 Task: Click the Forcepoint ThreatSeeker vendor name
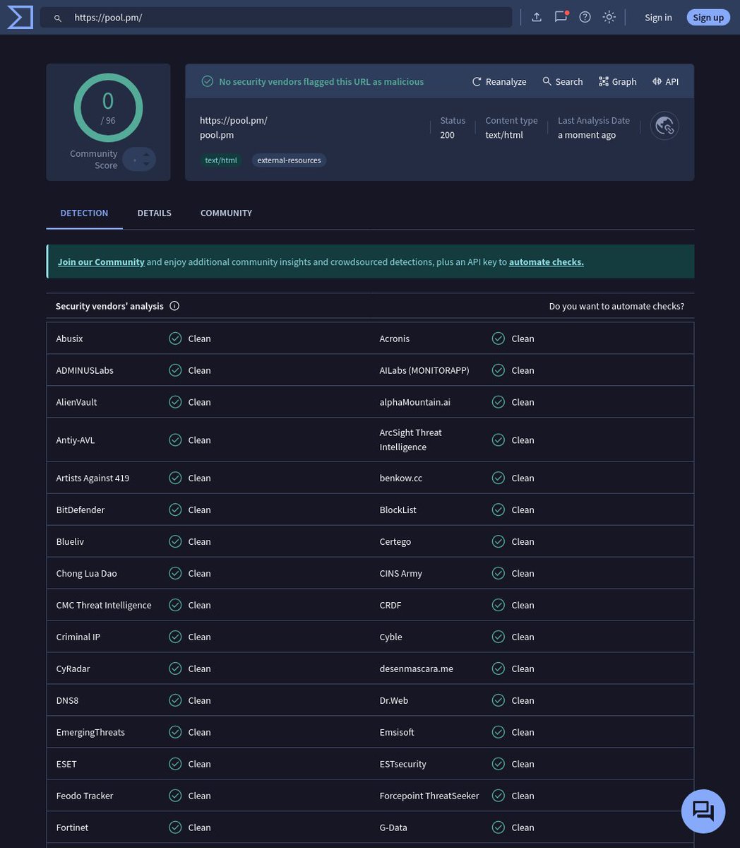(x=429, y=796)
